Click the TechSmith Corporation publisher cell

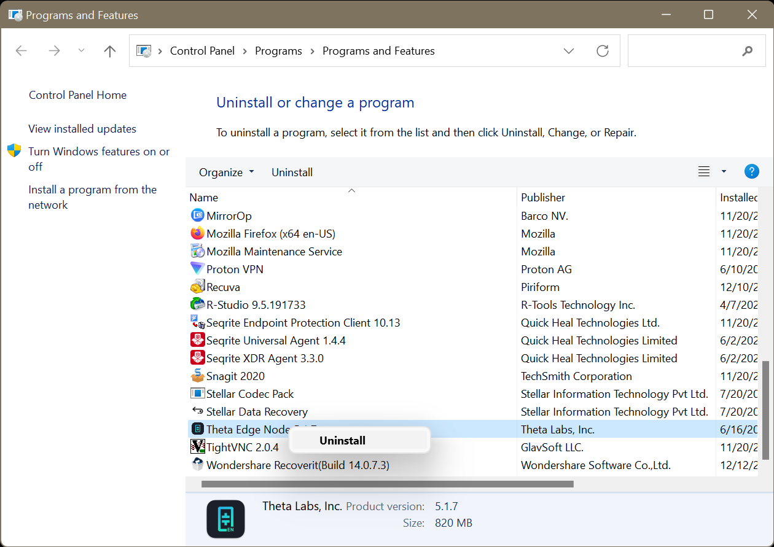[x=576, y=376]
